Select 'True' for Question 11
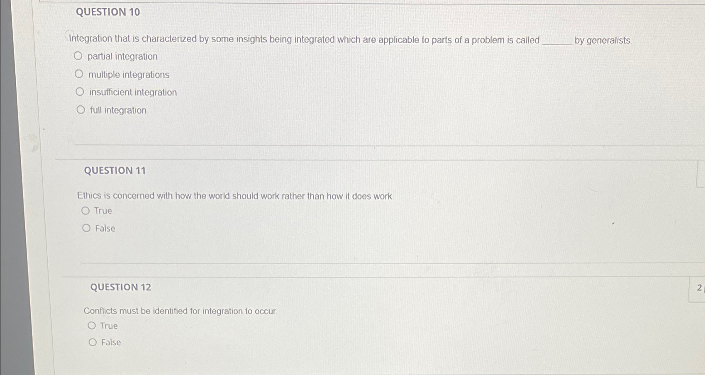This screenshot has width=705, height=375. pos(86,210)
